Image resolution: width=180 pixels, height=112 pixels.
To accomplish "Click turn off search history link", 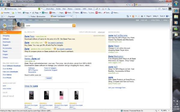I will pos(12,96).
